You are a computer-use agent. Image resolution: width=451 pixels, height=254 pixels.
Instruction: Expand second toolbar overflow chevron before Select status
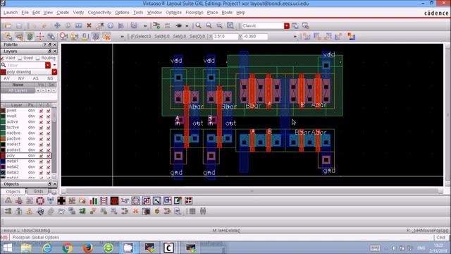click(x=122, y=37)
